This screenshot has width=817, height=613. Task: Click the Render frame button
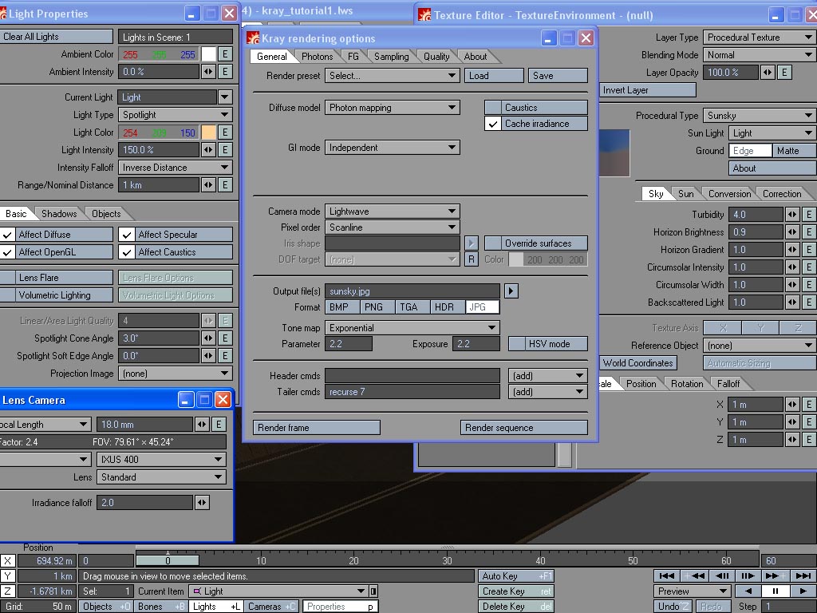coord(316,428)
